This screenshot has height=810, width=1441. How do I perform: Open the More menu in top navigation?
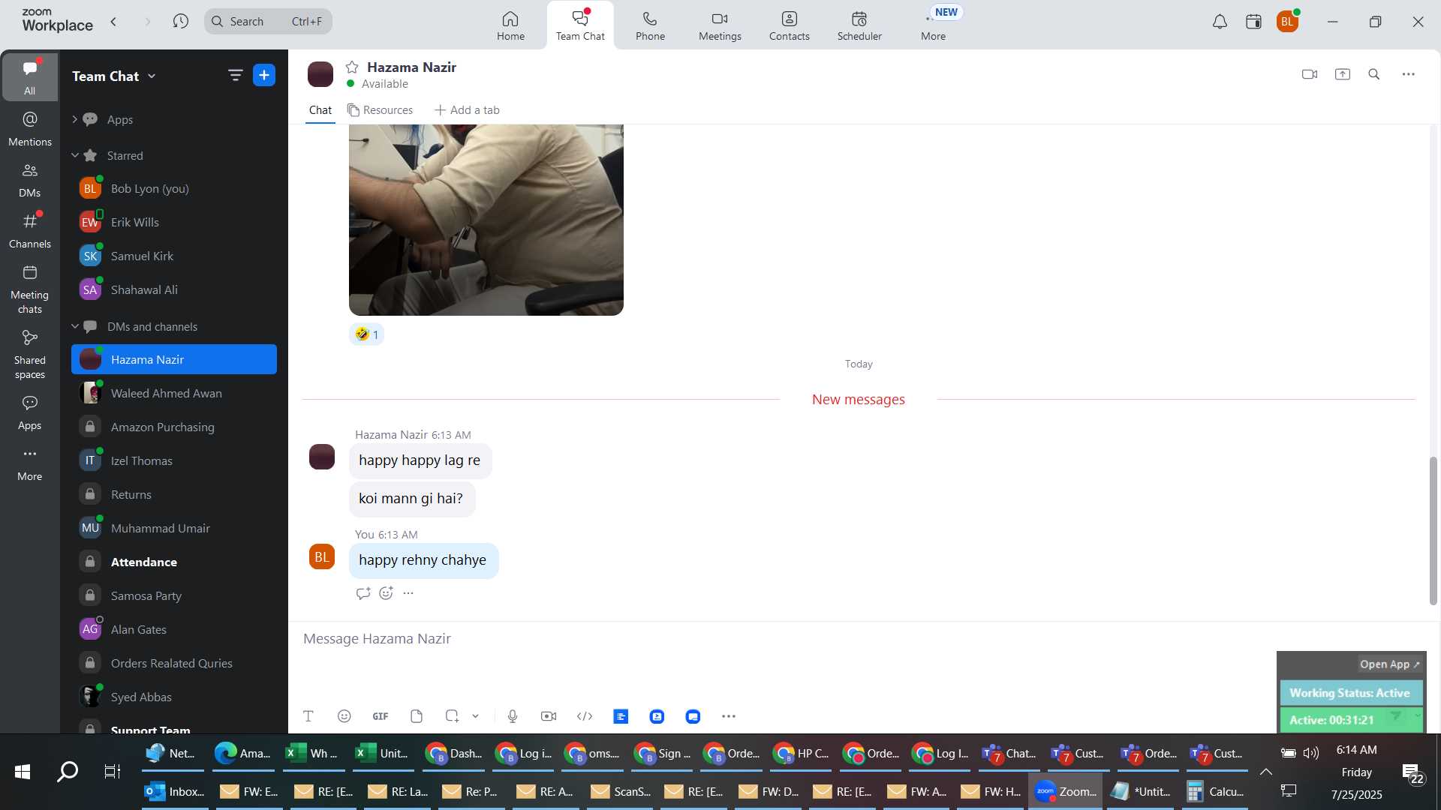click(x=933, y=25)
